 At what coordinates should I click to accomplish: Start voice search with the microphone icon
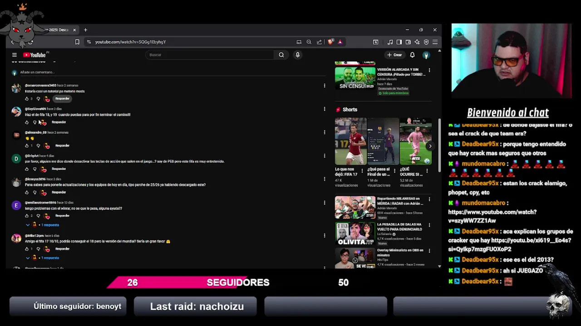pos(298,55)
